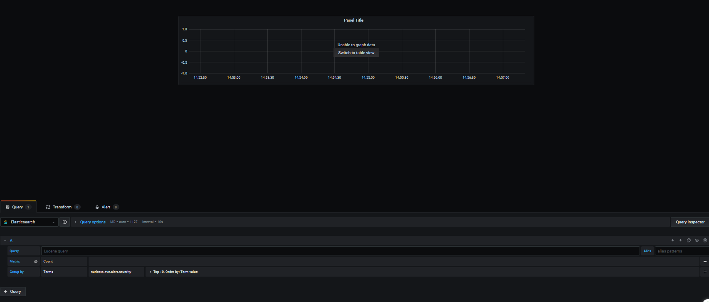Screen dimensions: 709x302
Task: Add another Group by with plus icon
Action: click(705, 272)
